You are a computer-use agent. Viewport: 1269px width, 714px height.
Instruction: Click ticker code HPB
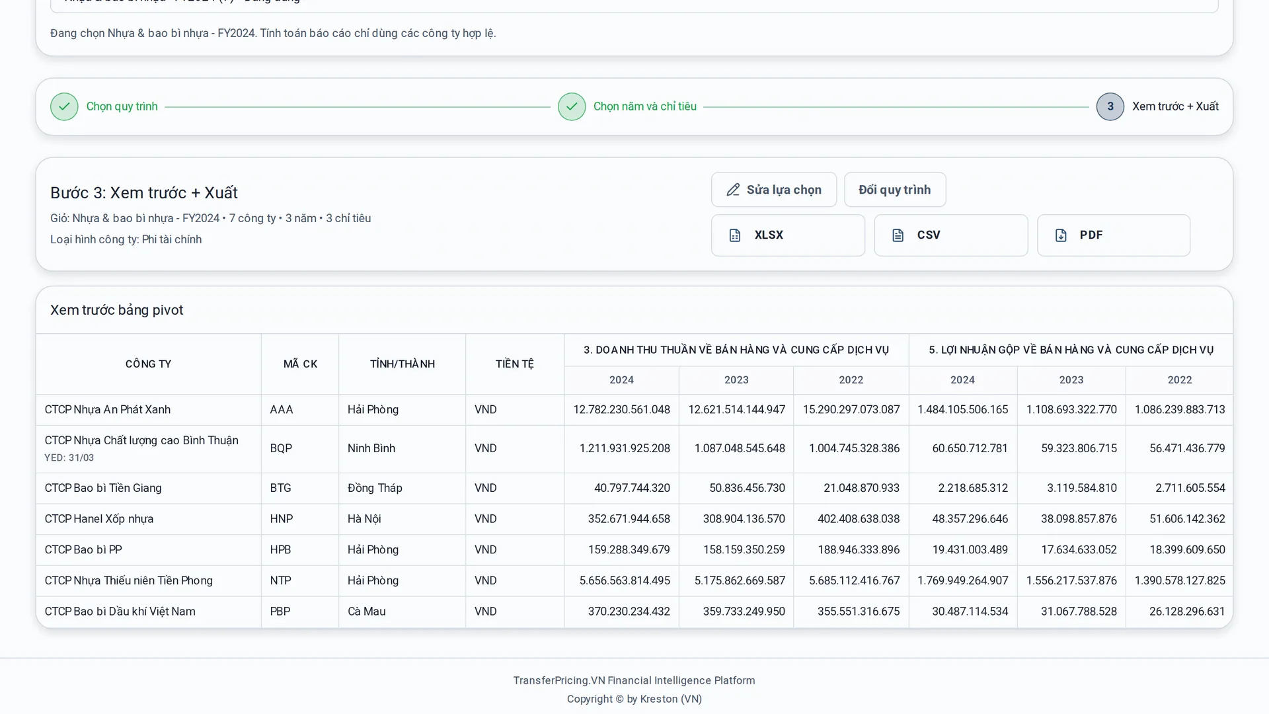tap(280, 550)
